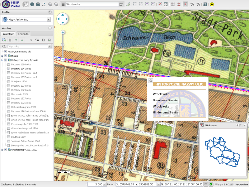Click the Hindenburg Straße popup entry

pyautogui.click(x=166, y=113)
